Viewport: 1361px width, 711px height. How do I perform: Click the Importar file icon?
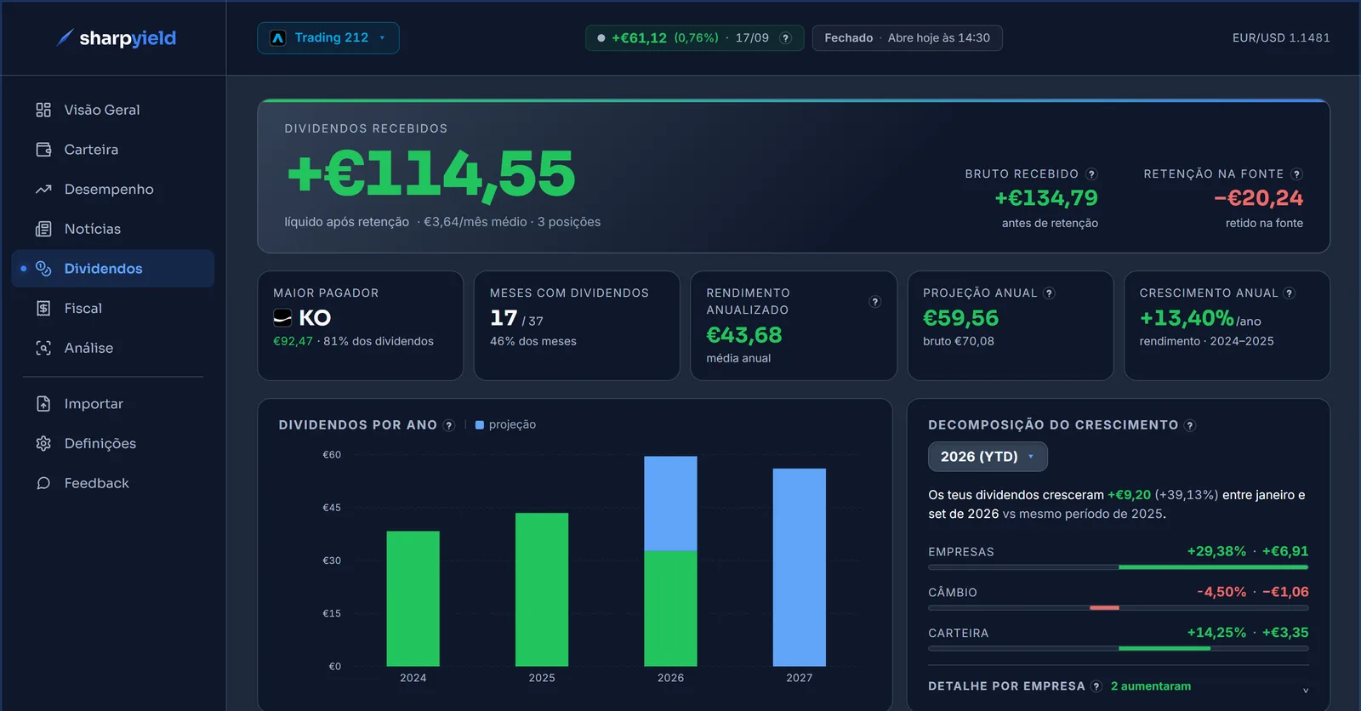click(x=43, y=404)
